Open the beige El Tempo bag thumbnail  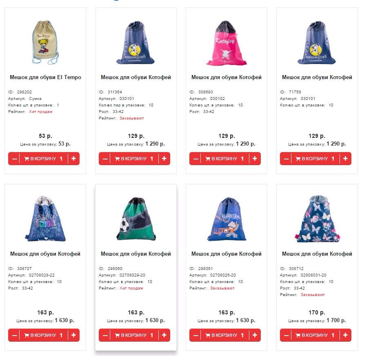[45, 42]
